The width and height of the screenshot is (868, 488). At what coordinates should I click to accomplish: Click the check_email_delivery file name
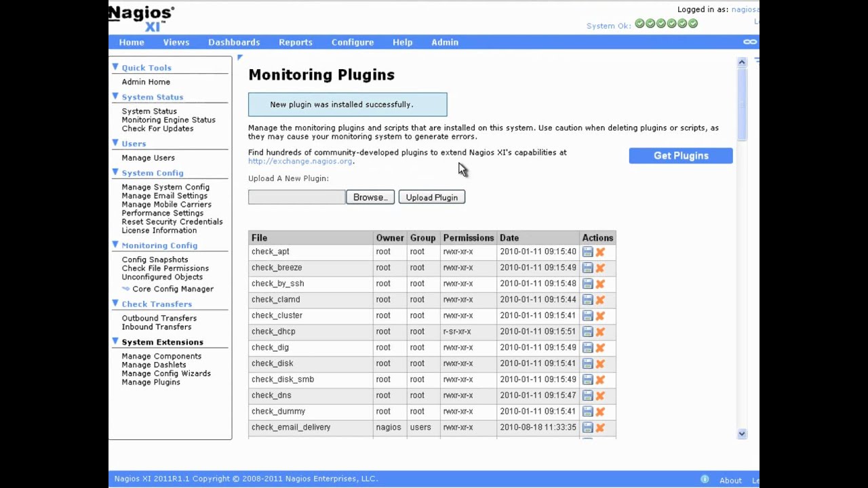click(291, 428)
